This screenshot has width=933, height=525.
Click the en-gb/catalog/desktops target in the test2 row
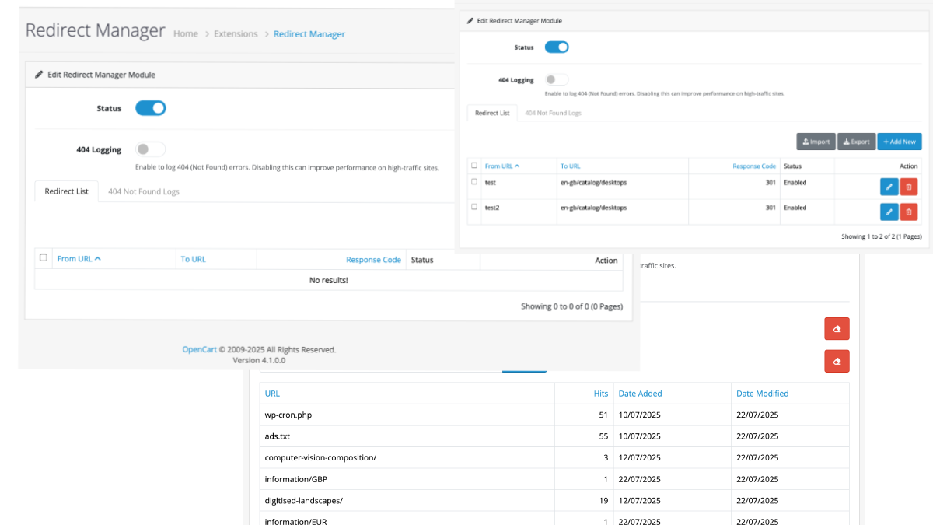point(593,208)
